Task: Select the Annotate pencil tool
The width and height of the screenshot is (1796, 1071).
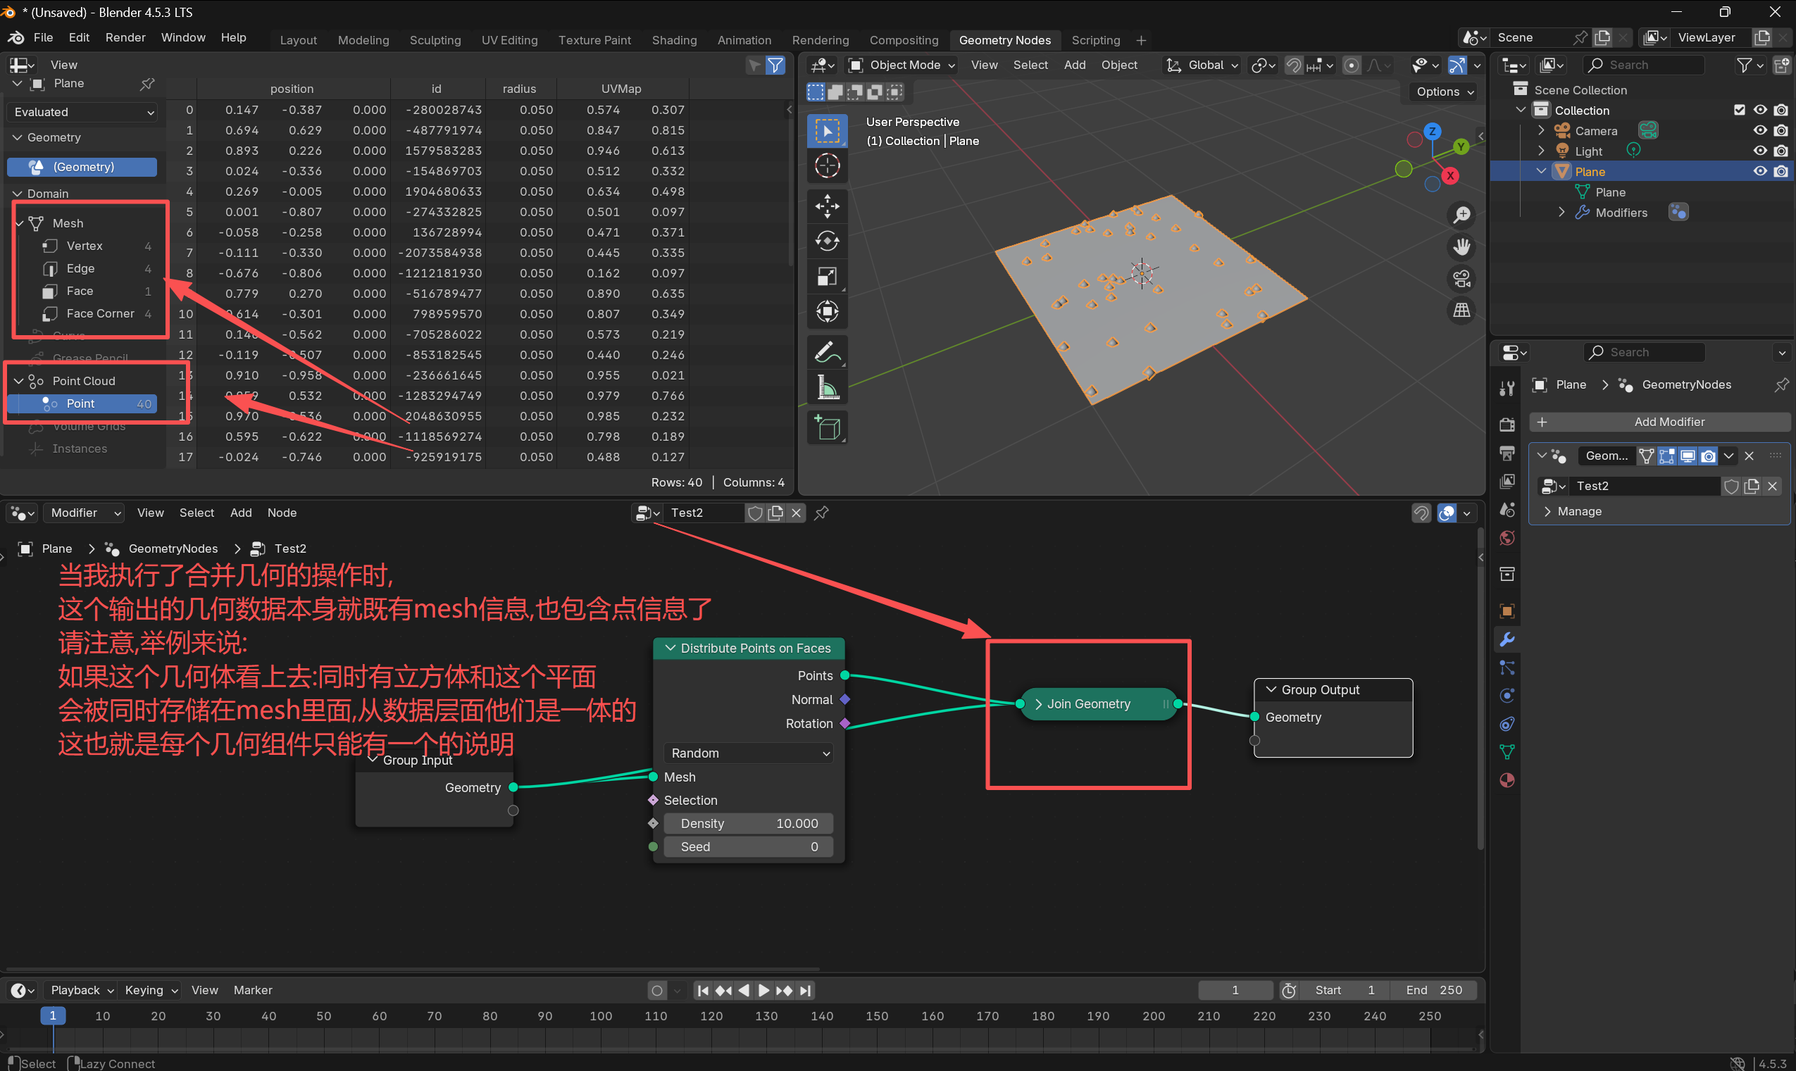Action: coord(827,352)
